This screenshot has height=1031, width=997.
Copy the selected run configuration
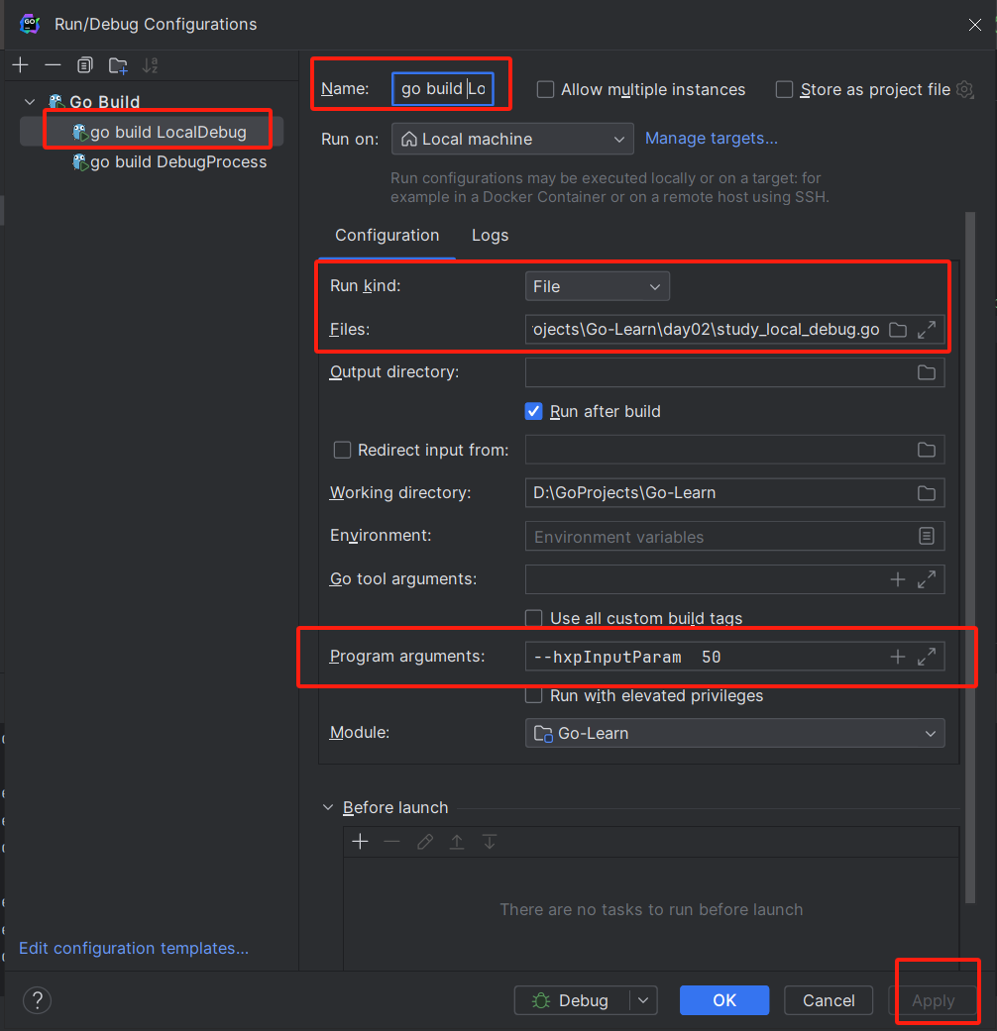point(85,65)
